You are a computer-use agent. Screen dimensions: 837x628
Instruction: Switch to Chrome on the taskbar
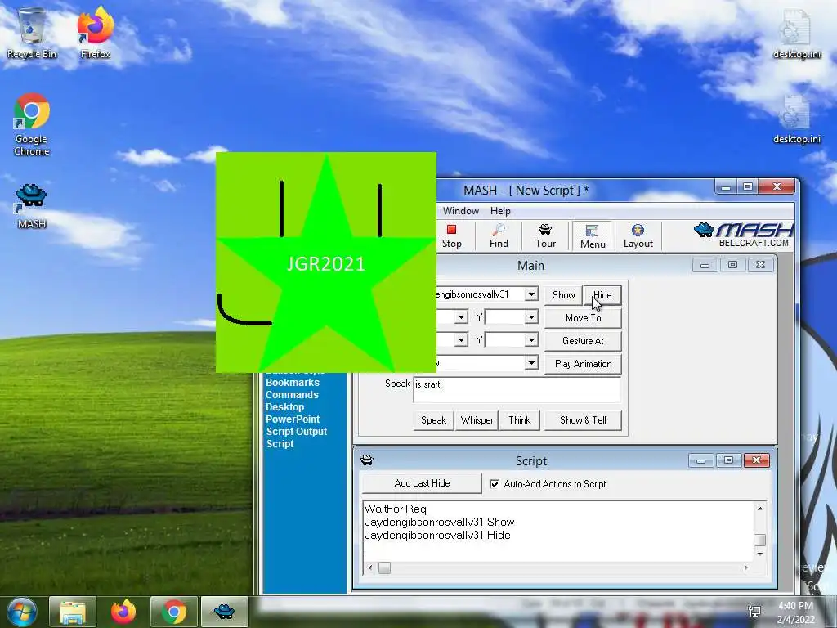point(174,612)
